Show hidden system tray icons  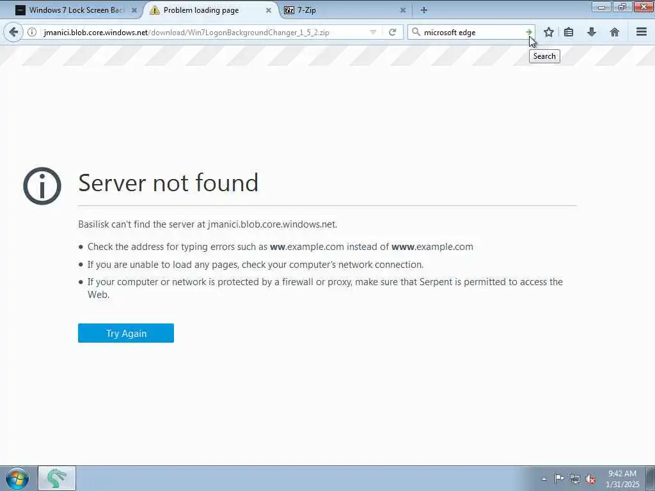click(x=544, y=479)
